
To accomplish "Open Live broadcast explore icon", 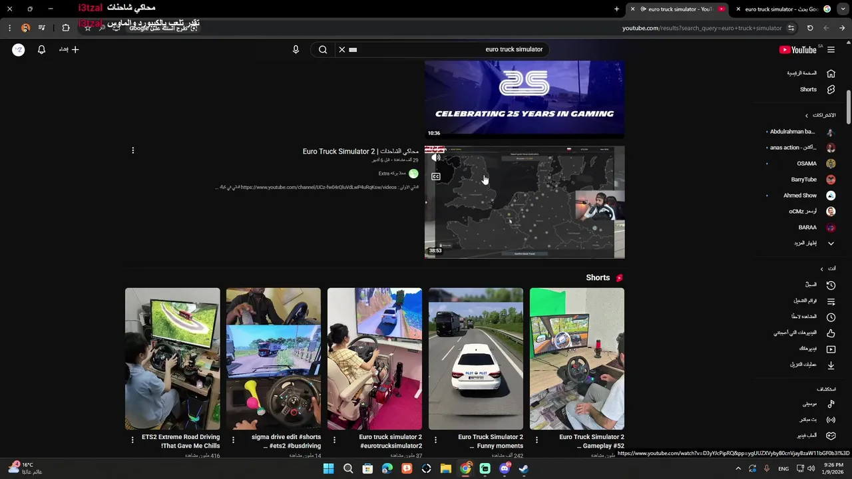I will click(831, 420).
